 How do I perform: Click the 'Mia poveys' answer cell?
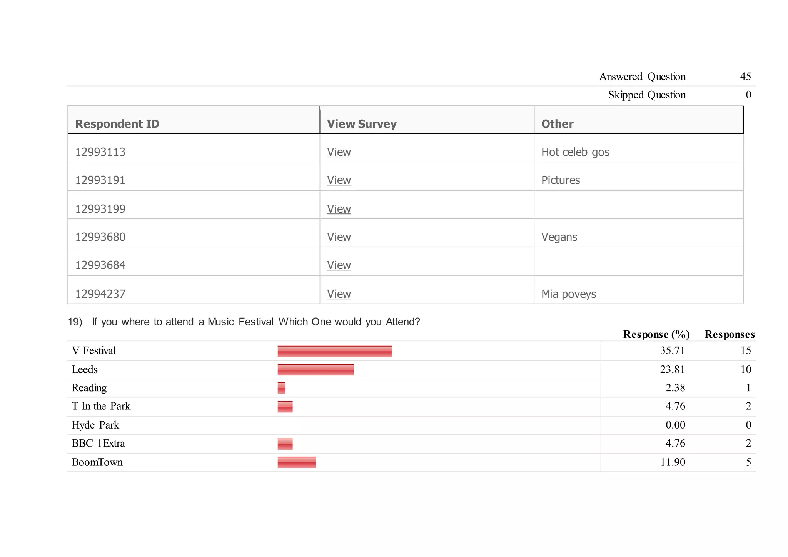click(569, 294)
